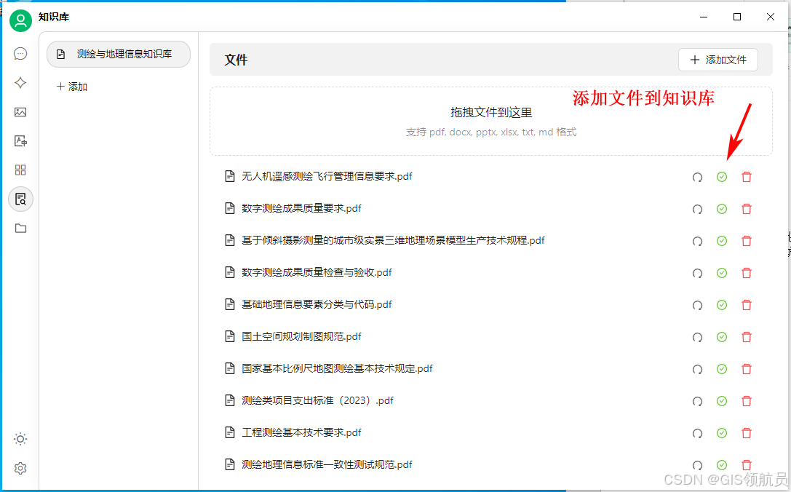The width and height of the screenshot is (791, 492).
Task: Open the image painting sidebar icon
Action: 20,112
